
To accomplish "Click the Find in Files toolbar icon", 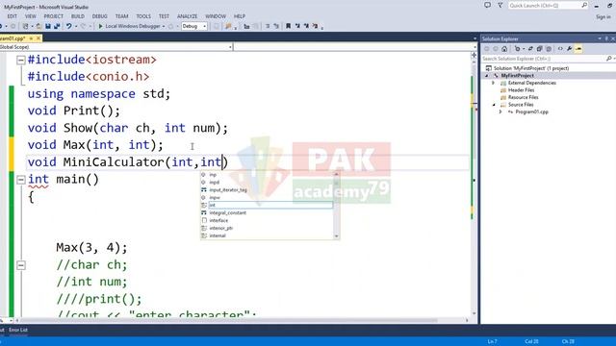I will (x=228, y=26).
